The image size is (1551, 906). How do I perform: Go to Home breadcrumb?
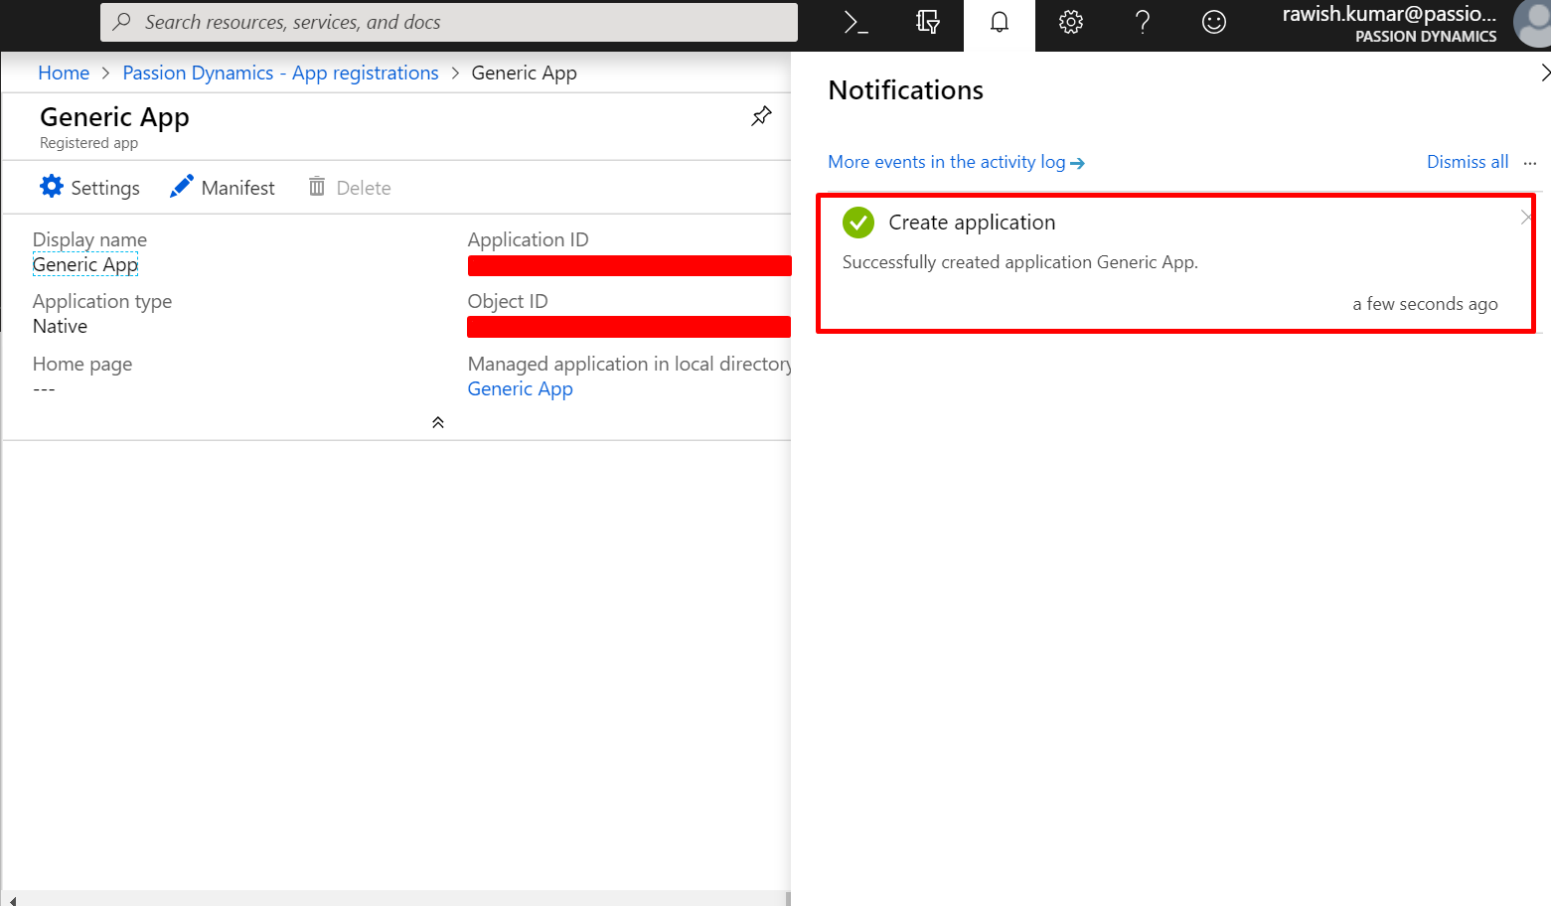coord(64,74)
